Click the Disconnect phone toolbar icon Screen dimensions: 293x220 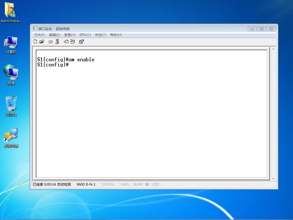[57, 42]
